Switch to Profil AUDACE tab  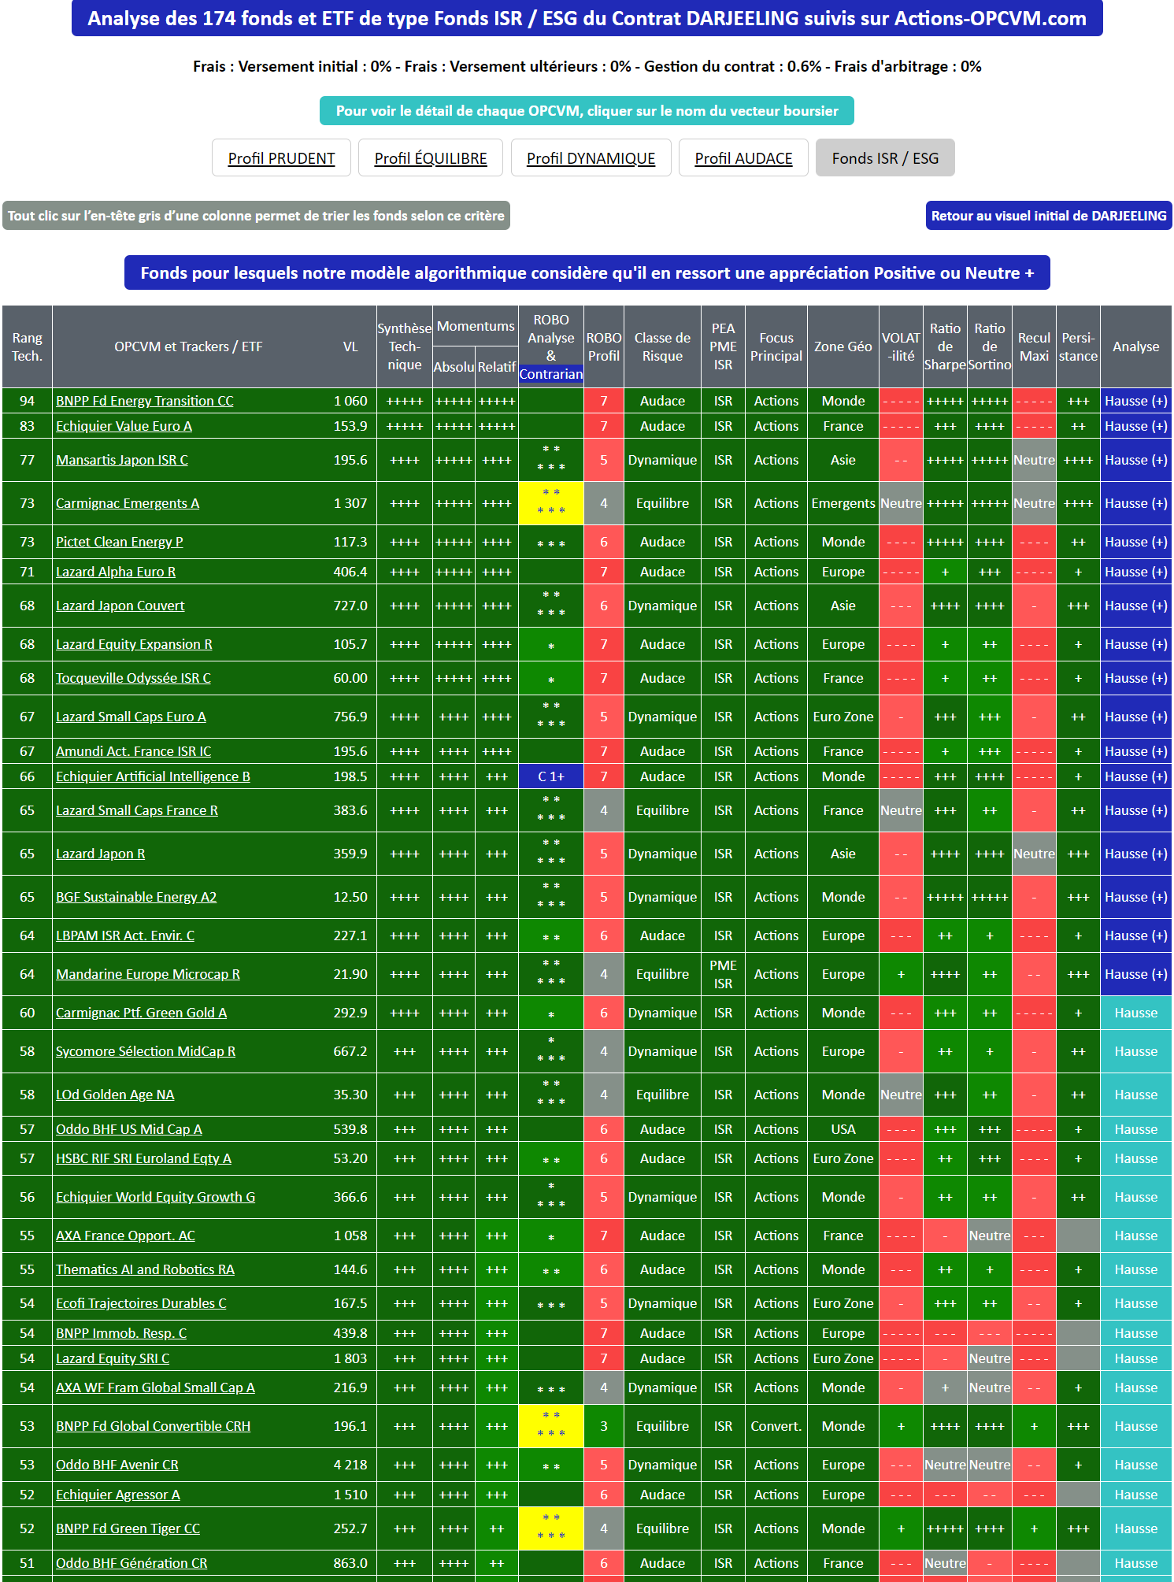click(x=743, y=158)
